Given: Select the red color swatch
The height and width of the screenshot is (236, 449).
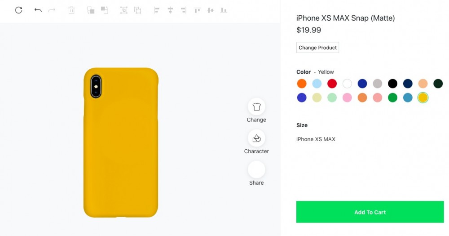Looking at the screenshot, I should (332, 84).
